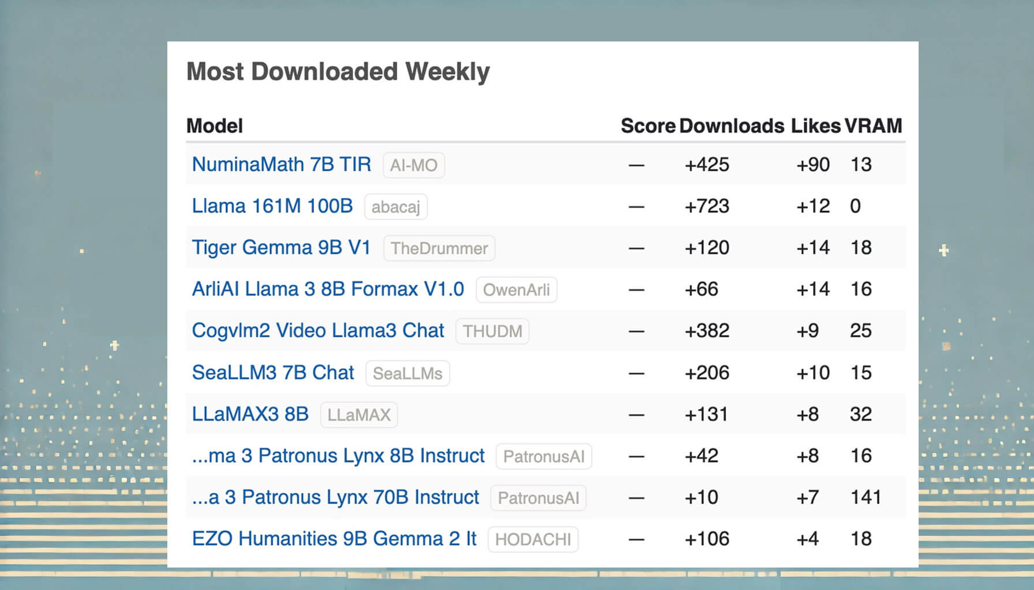Open the SeaLLM3 7B Chat model
The image size is (1034, 590).
coord(272,373)
